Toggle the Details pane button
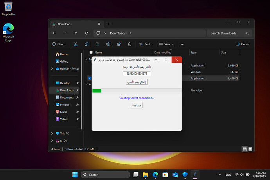The height and width of the screenshot is (180, 270). pos(243,44)
